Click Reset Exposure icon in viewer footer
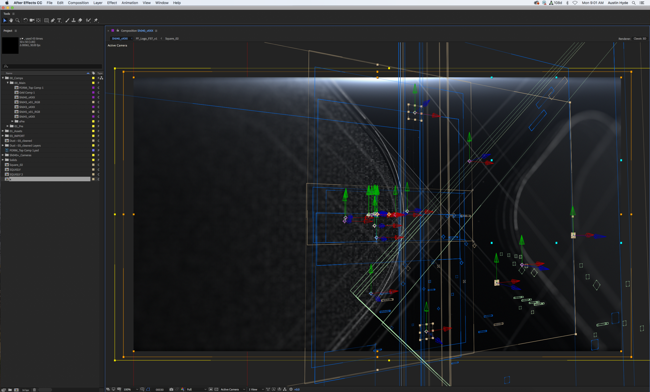Image resolution: width=650 pixels, height=392 pixels. point(291,389)
